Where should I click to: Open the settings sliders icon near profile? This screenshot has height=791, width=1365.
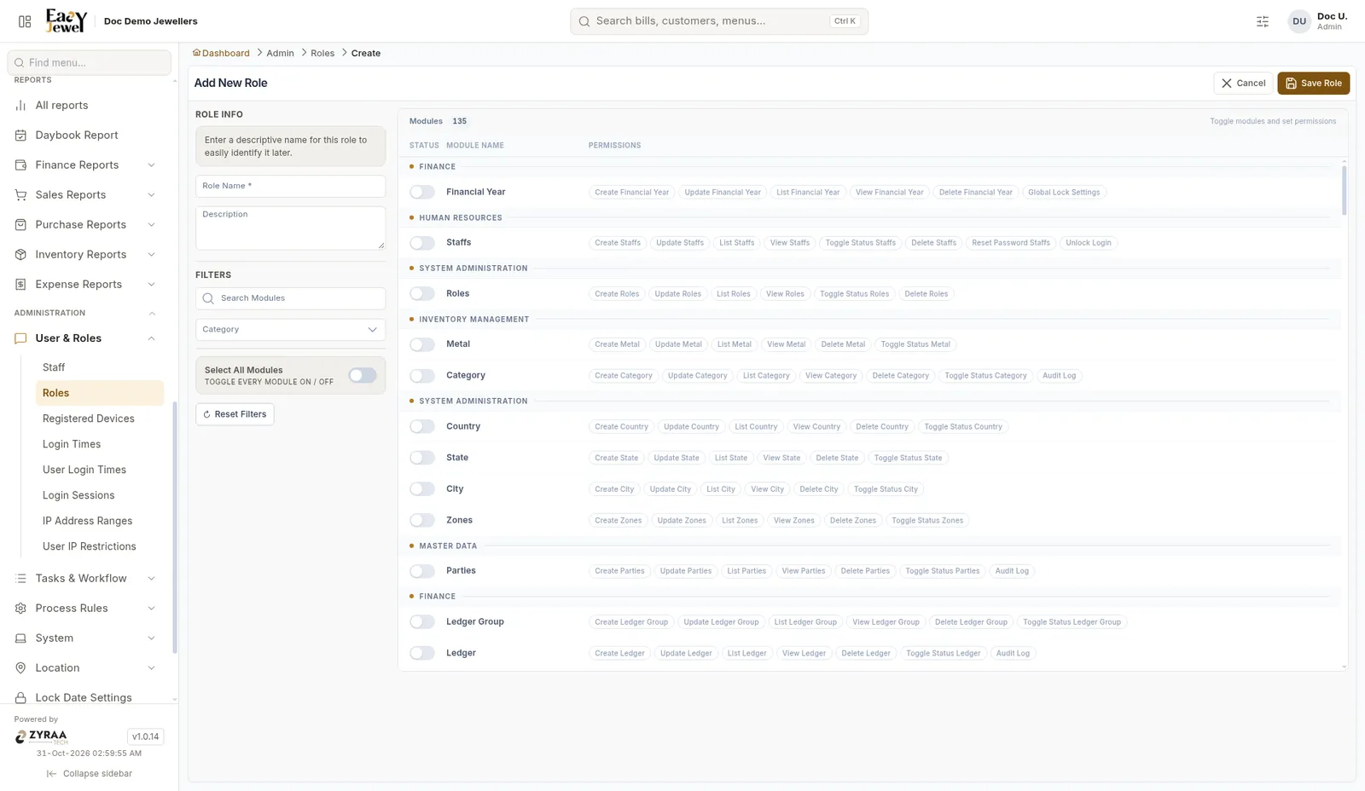pyautogui.click(x=1263, y=21)
